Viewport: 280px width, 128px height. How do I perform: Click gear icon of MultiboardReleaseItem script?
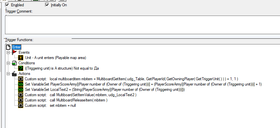tap(21, 100)
